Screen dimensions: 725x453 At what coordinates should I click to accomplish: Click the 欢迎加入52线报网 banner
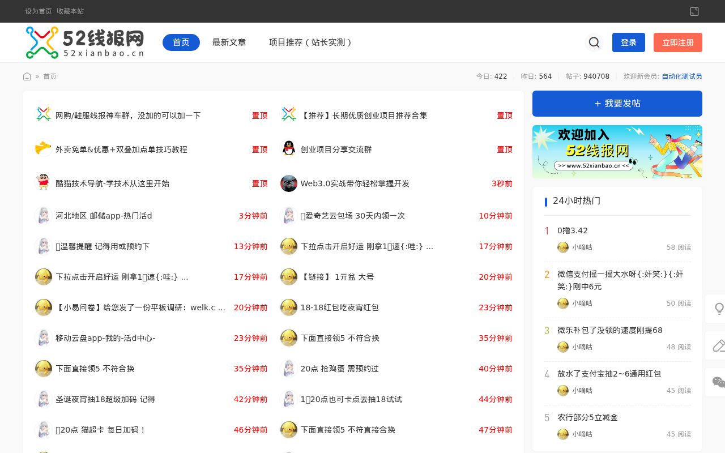click(x=617, y=152)
